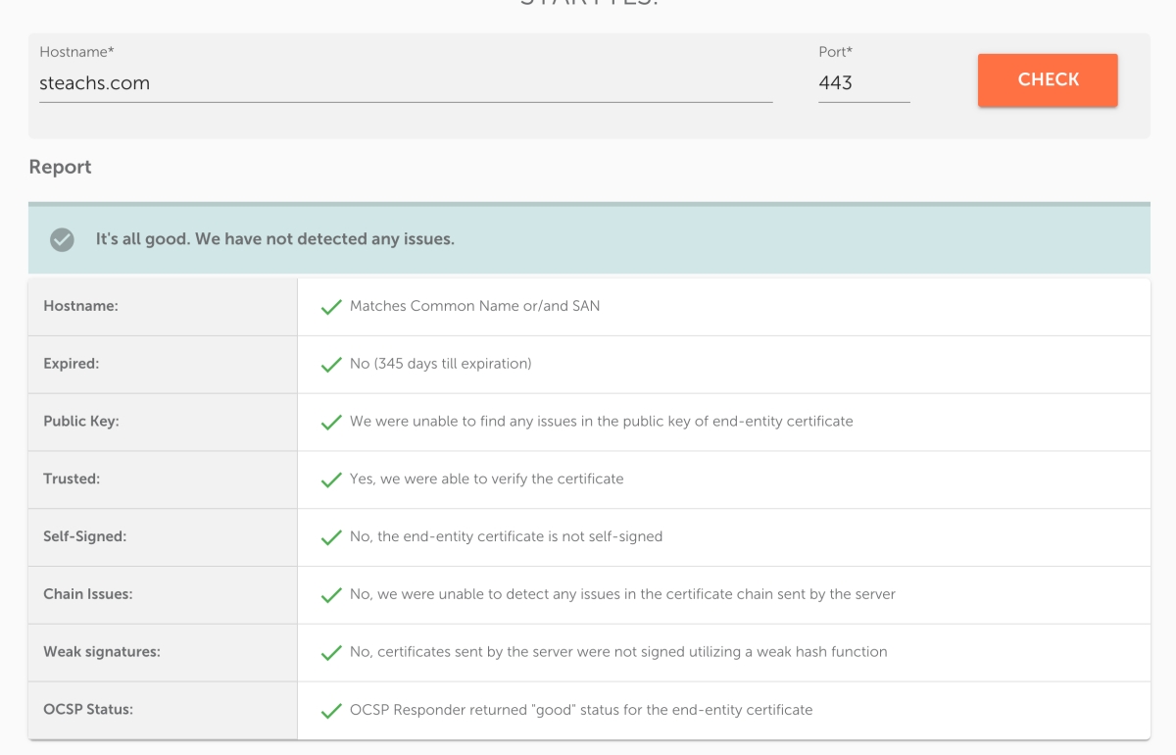Click the green checkmark beside Hostname result
1176x755 pixels.
331,307
